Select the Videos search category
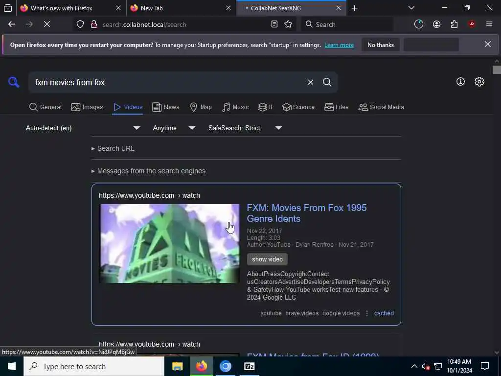Image resolution: width=501 pixels, height=376 pixels. (128, 107)
